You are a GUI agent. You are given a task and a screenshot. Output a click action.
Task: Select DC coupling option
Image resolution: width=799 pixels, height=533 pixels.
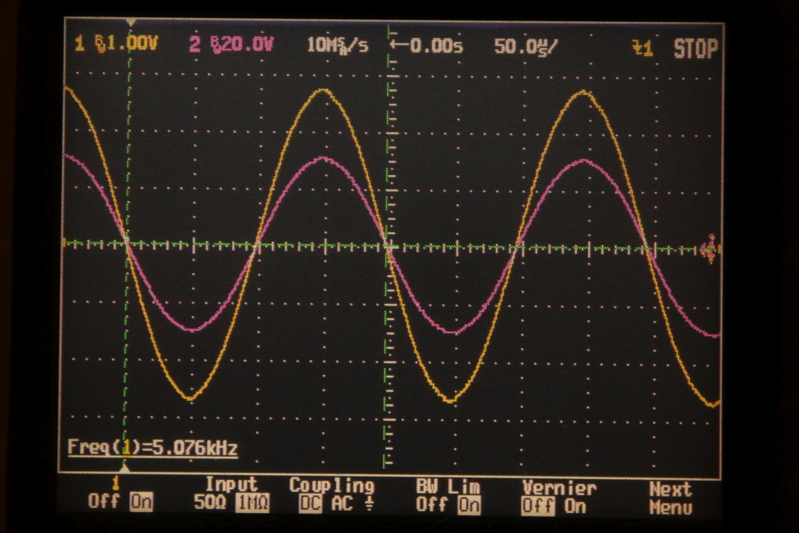point(310,505)
